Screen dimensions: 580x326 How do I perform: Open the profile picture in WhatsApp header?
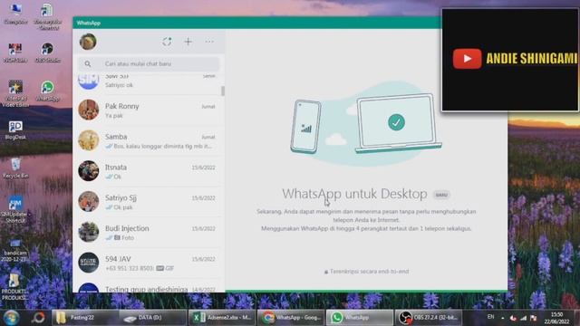coord(88,42)
